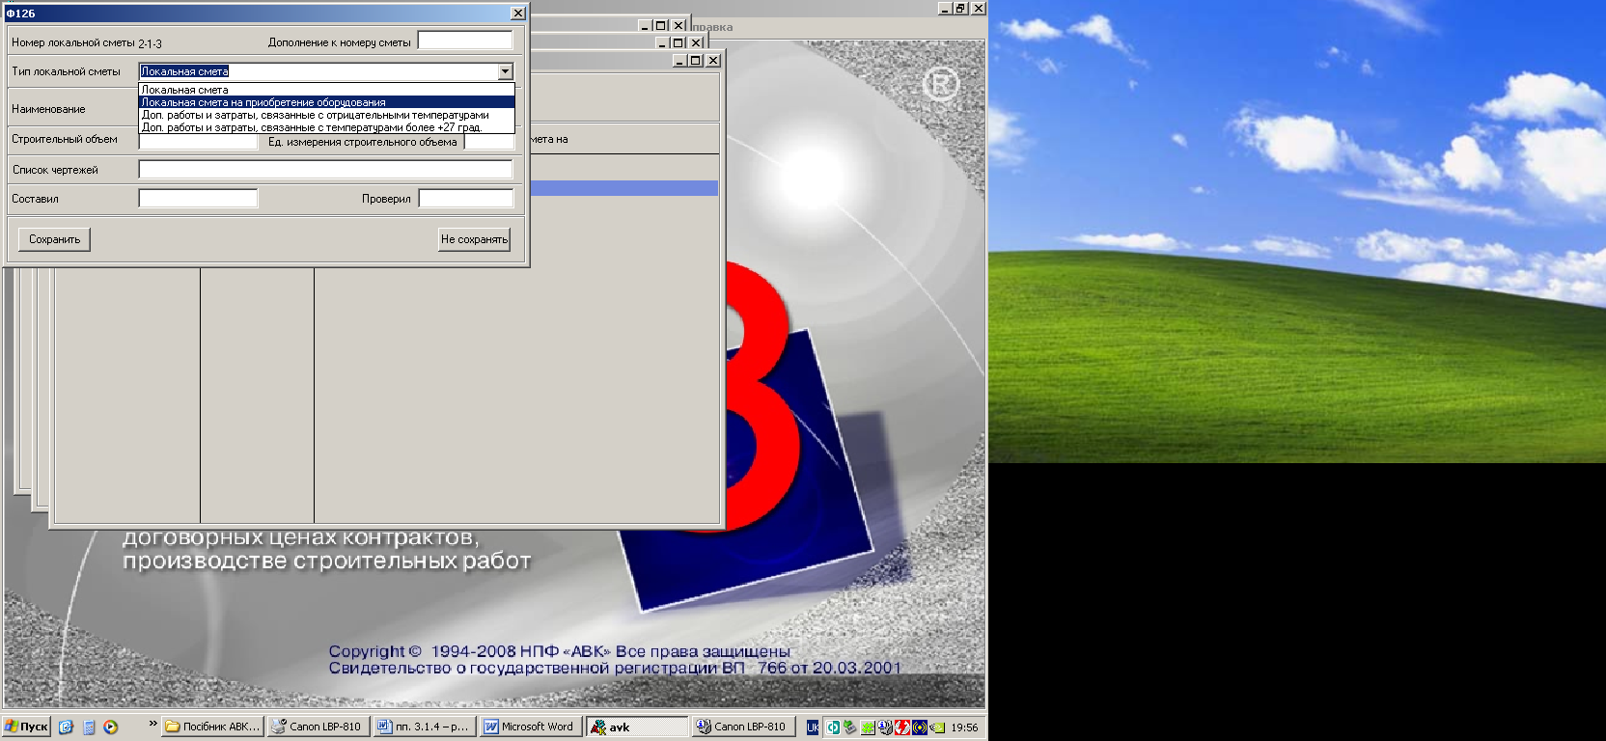1606x741 pixels.
Task: Switch to the Посібник АВК taskbar folder
Action: pos(212,727)
